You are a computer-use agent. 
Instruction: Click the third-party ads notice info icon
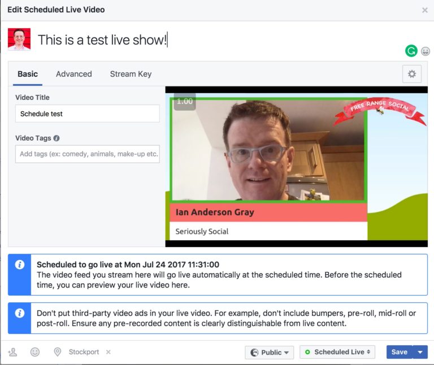point(19,313)
